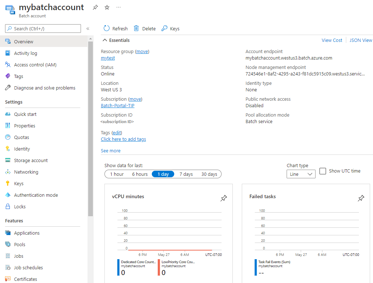Open the Chart type dropdown

pyautogui.click(x=301, y=174)
